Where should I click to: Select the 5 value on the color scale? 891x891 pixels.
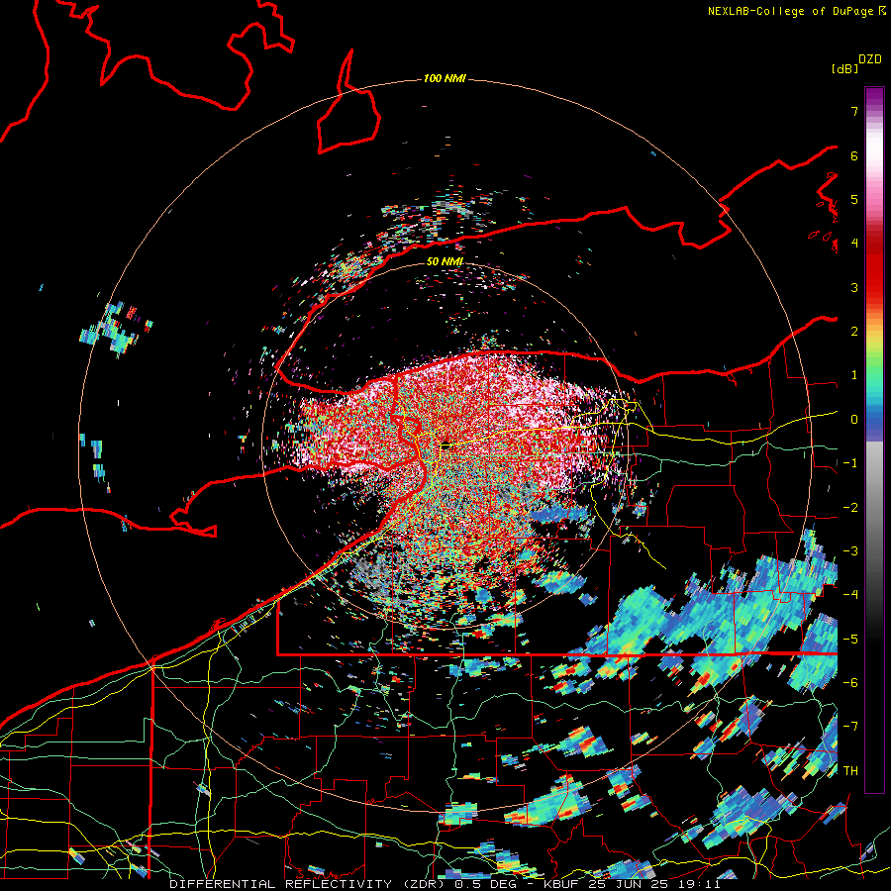click(x=854, y=199)
